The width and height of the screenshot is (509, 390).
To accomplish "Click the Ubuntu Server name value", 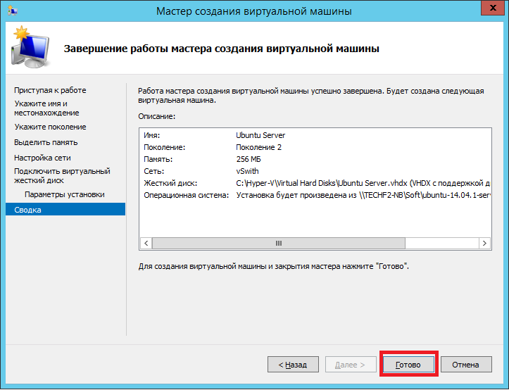I will click(260, 135).
